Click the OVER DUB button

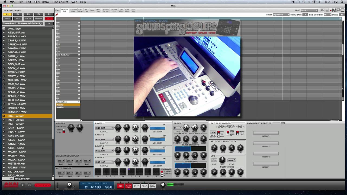point(128,186)
